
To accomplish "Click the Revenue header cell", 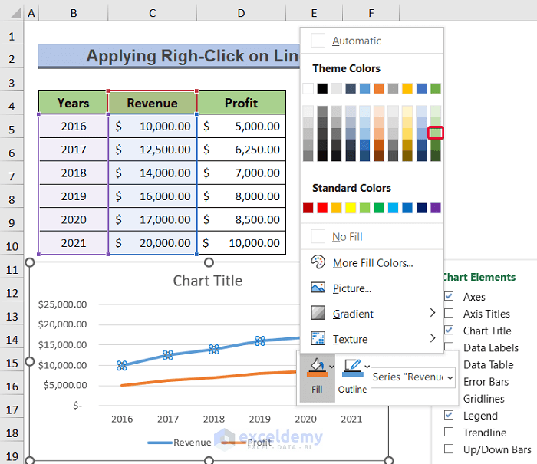I will [x=153, y=103].
